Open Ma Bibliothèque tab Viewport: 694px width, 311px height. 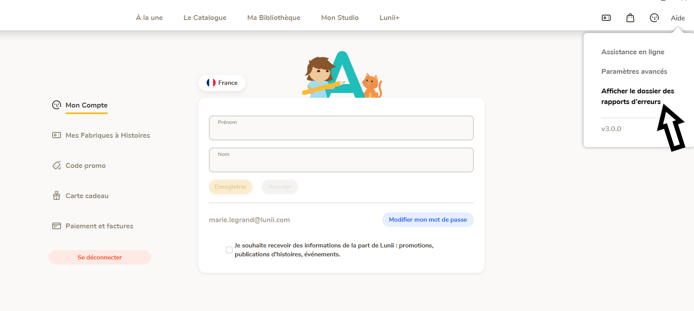(274, 18)
